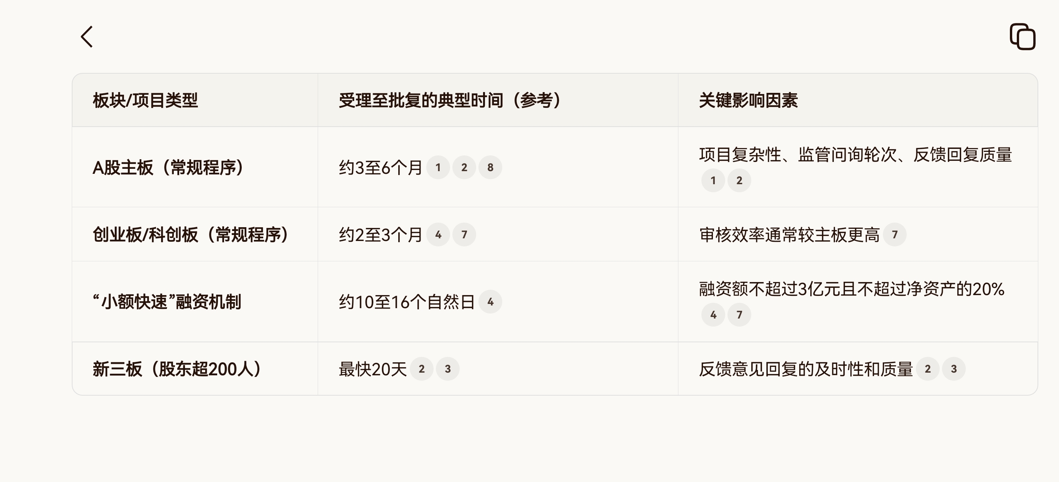
Task: Open citation 2 next to 约3至6个月
Action: click(x=464, y=167)
